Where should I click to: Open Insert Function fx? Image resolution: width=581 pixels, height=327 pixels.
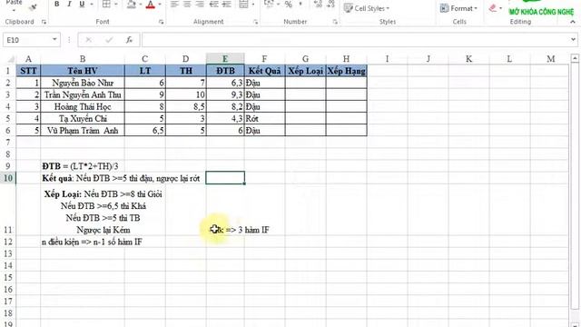[x=129, y=40]
